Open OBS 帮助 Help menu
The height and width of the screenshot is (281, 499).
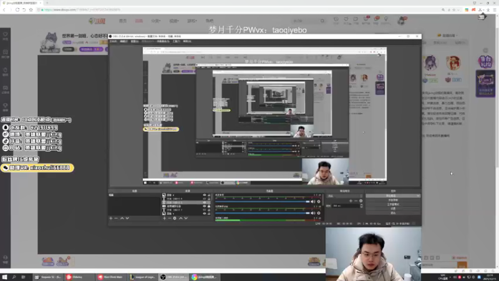pos(187,41)
